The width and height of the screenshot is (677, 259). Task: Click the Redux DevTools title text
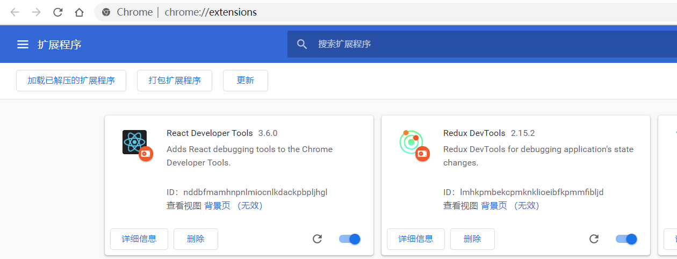click(x=474, y=133)
